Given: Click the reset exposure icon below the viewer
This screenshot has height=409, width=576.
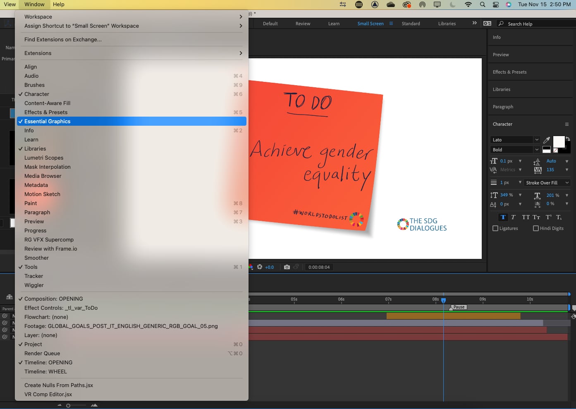Looking at the screenshot, I should 260,267.
